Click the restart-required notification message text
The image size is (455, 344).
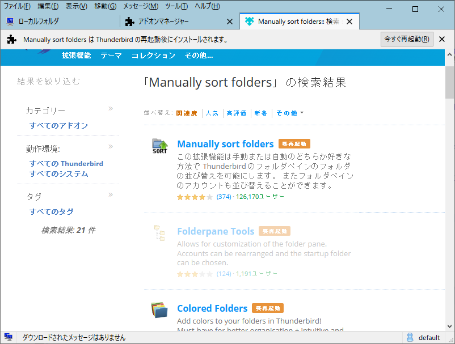coord(126,40)
